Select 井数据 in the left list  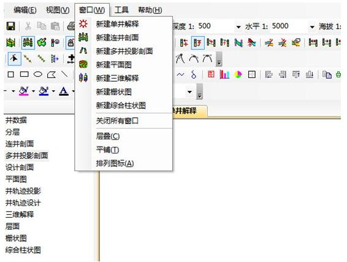pos(16,120)
